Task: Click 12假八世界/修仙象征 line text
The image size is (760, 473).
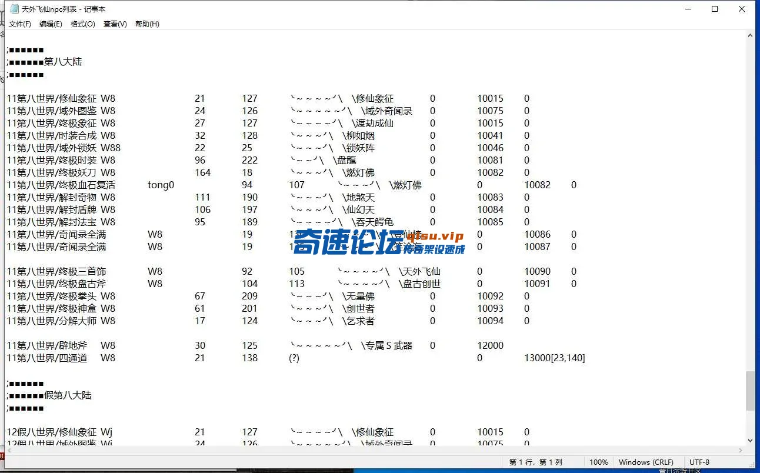Action: pos(52,432)
